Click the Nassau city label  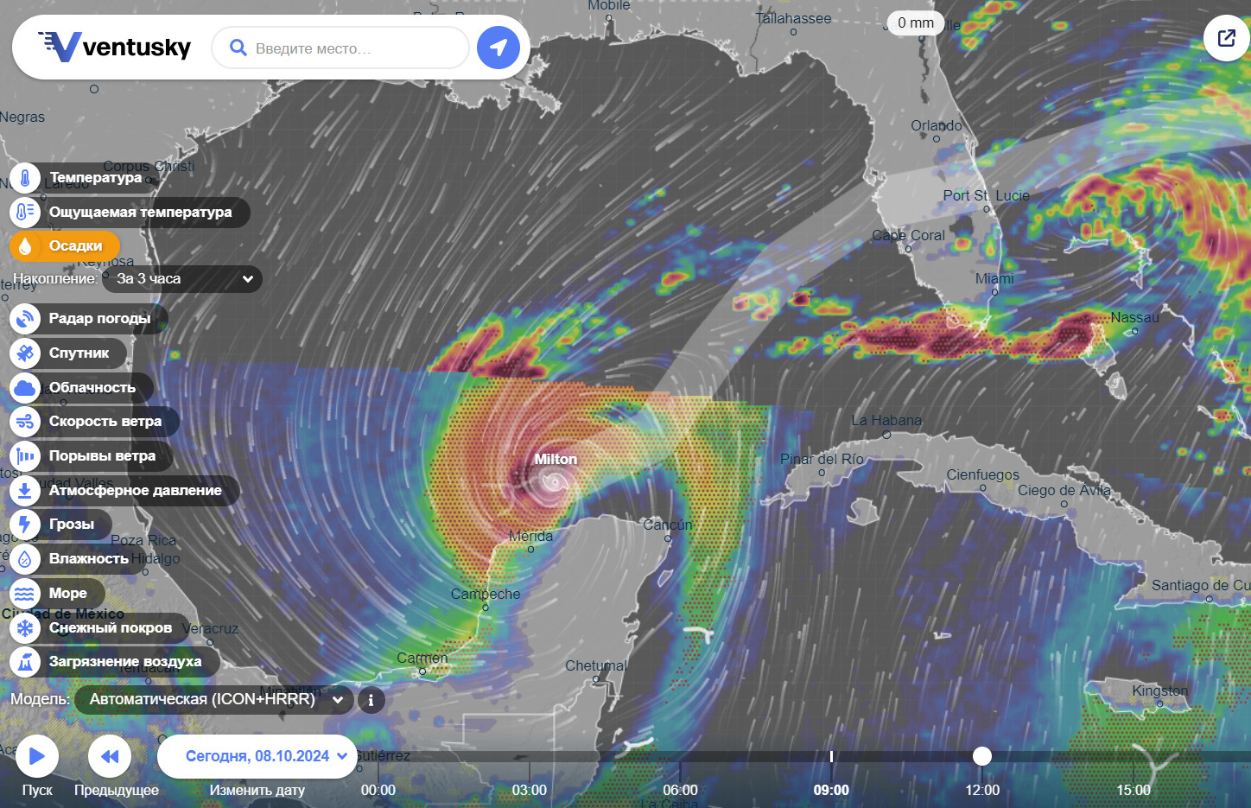[1135, 317]
